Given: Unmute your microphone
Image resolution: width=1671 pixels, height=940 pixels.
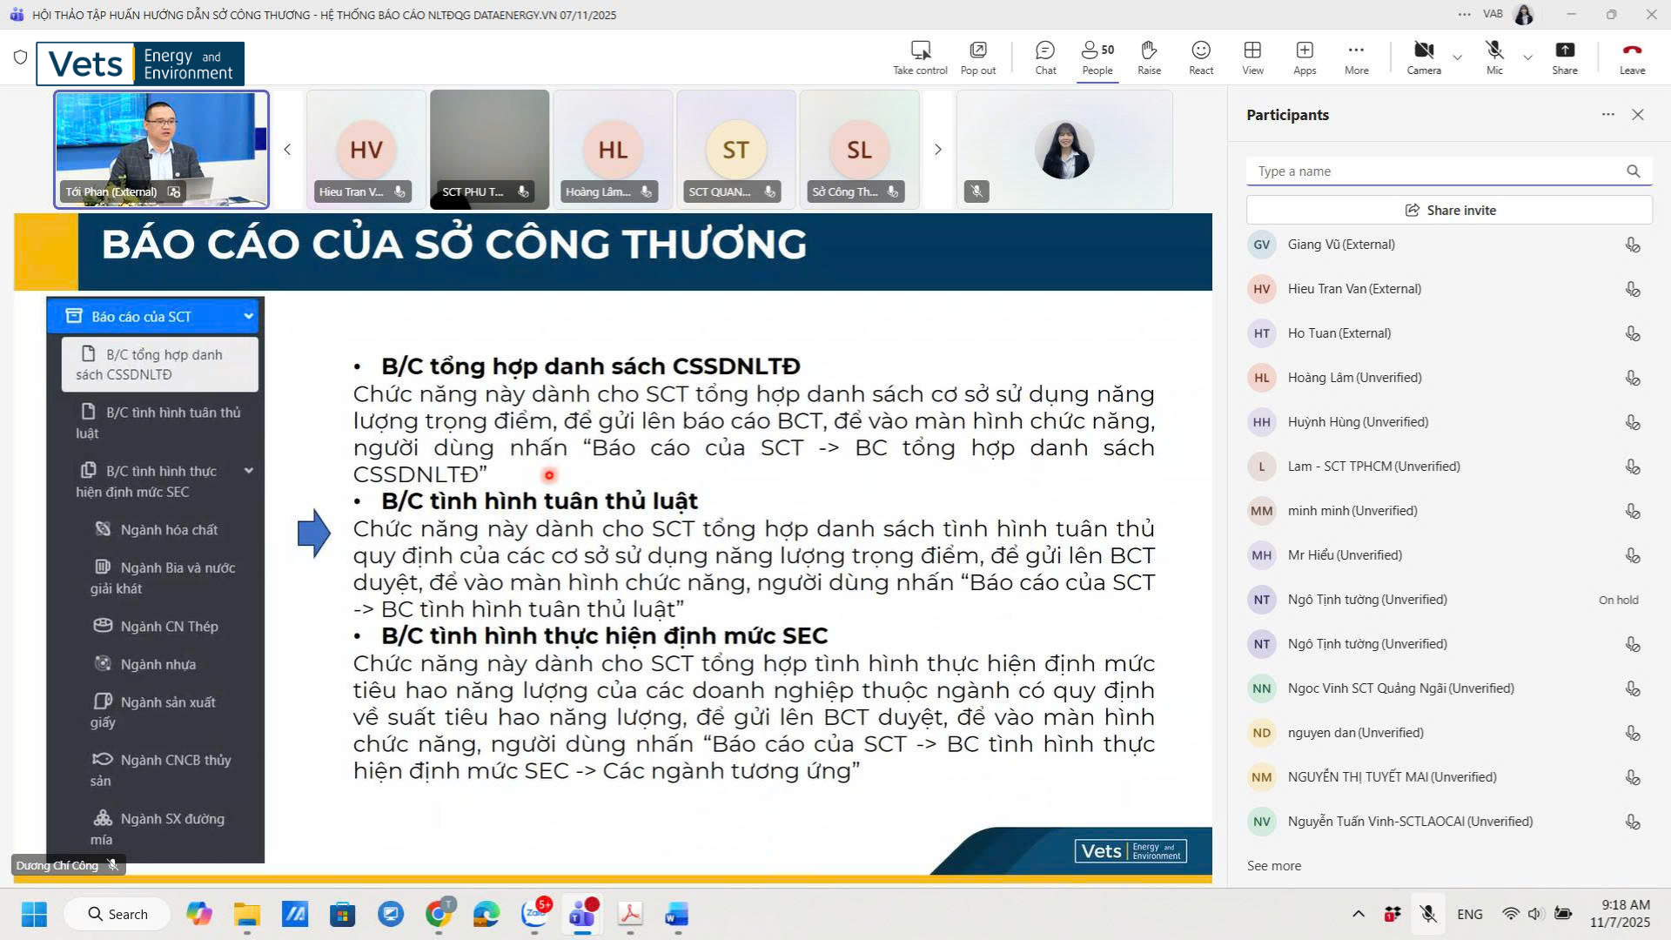Looking at the screenshot, I should (x=1494, y=58).
